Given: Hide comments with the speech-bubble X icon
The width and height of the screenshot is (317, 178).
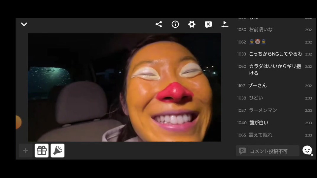Looking at the screenshot, I should click(208, 25).
